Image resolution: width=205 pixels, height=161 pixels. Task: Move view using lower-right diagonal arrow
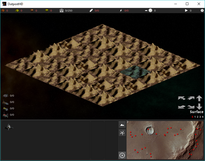[x=191, y=107]
